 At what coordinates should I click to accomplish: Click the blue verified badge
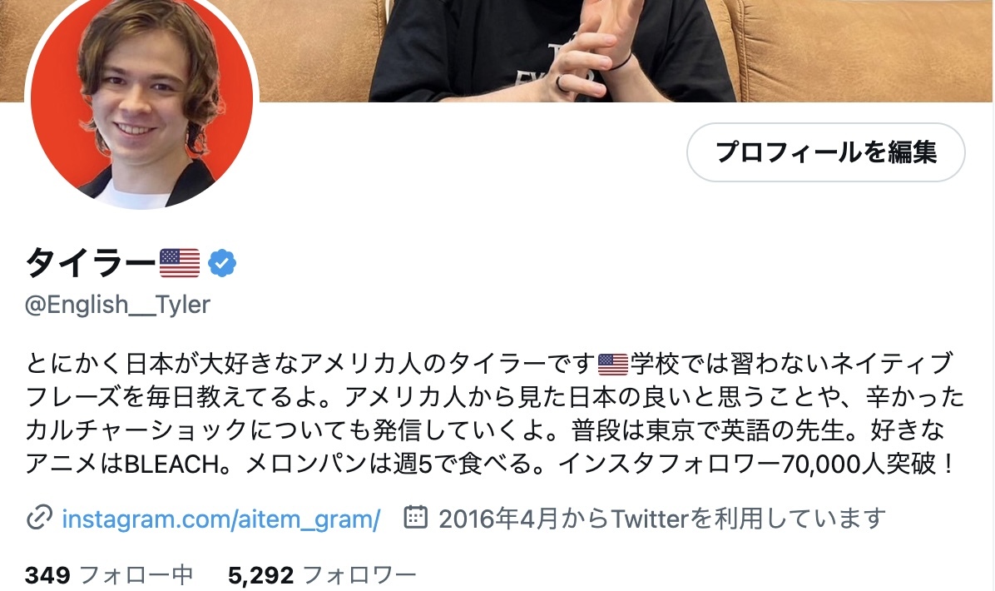(x=222, y=263)
